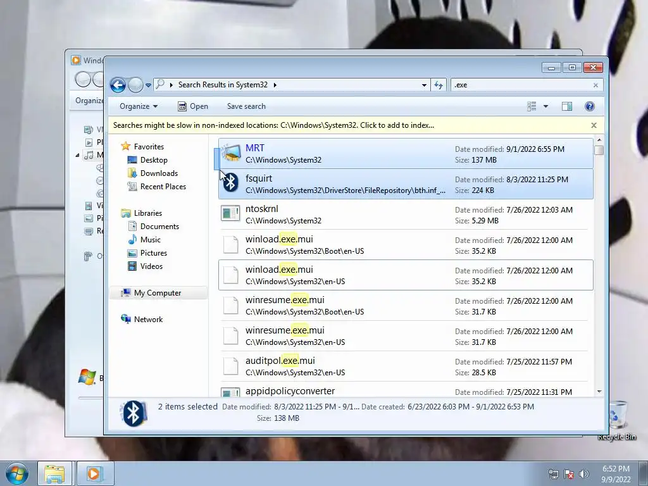Select My Computer in navigation pane

(158, 293)
